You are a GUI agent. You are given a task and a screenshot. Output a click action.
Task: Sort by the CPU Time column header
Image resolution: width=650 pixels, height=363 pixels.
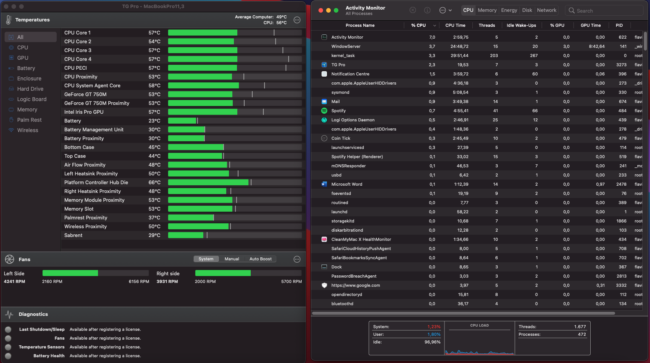tap(455, 25)
